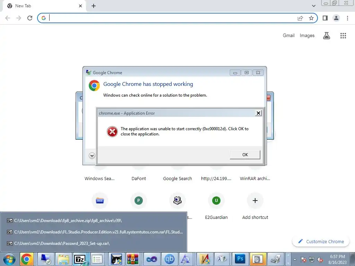Screen dimensions: 355x266
Task: Open the red-A shield taskbar icon
Action: coord(205,259)
